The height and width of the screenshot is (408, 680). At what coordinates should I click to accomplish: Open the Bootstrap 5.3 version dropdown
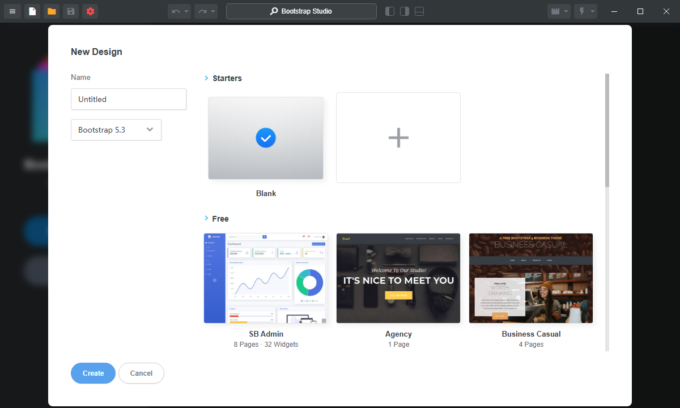pos(116,130)
